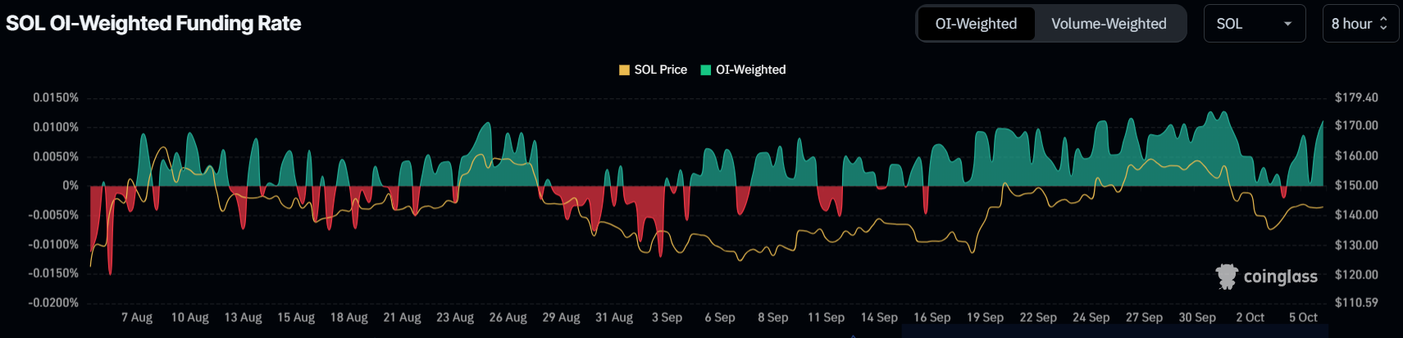
Task: Click the 22 Sep date label
Action: tap(1038, 318)
